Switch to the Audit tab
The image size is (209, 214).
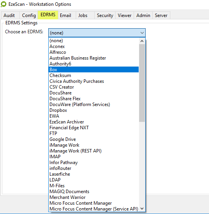9,15
